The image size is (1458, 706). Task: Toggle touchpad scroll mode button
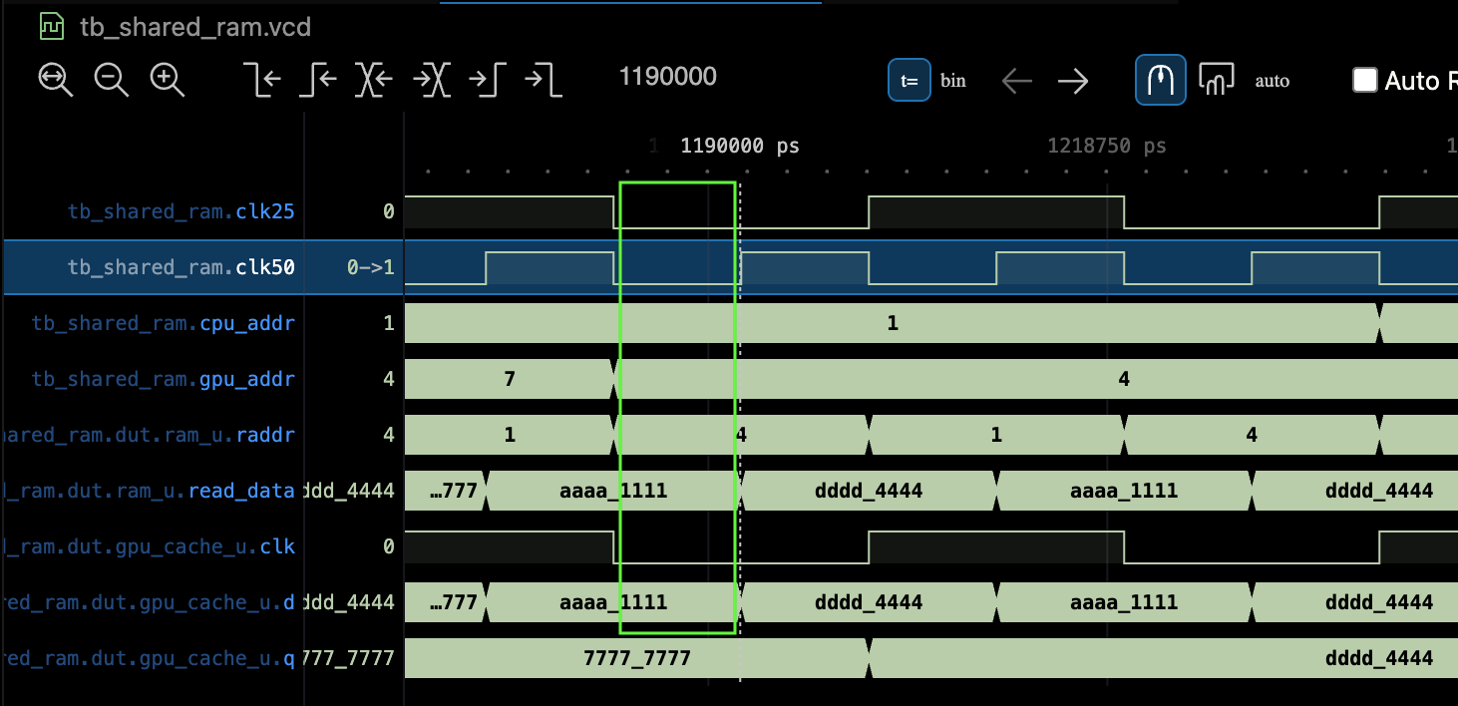1216,80
